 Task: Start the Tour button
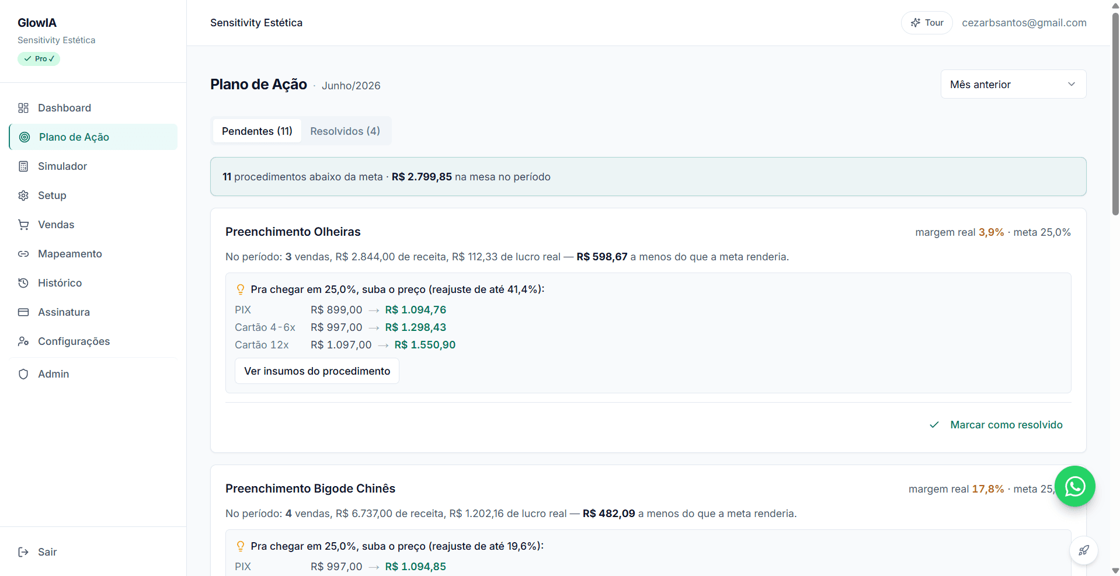pos(927,23)
